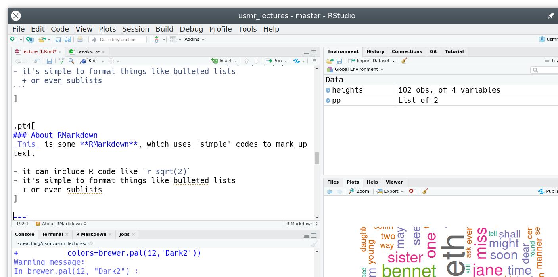The image size is (558, 277).
Task: Click the print document icon
Action: coord(80,40)
